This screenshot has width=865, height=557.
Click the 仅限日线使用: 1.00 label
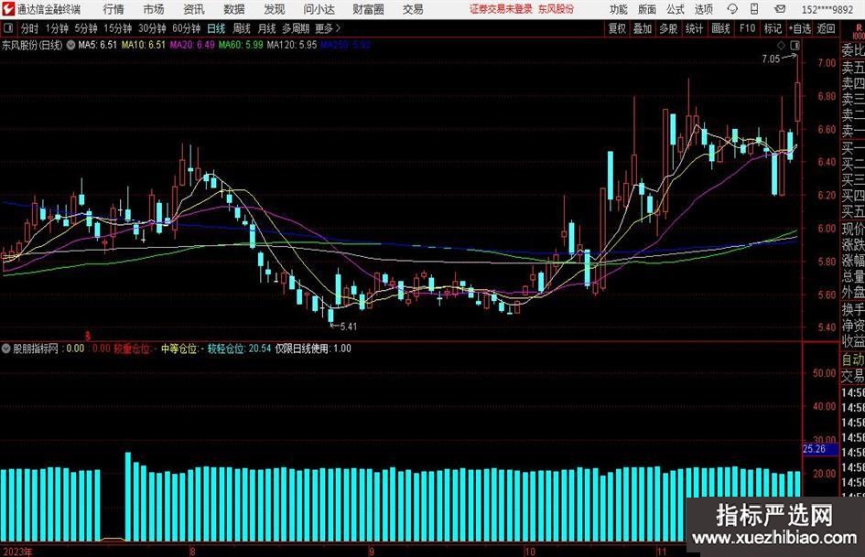(313, 348)
